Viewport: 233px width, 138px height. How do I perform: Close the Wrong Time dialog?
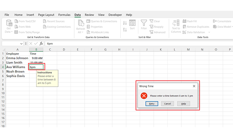(194, 86)
